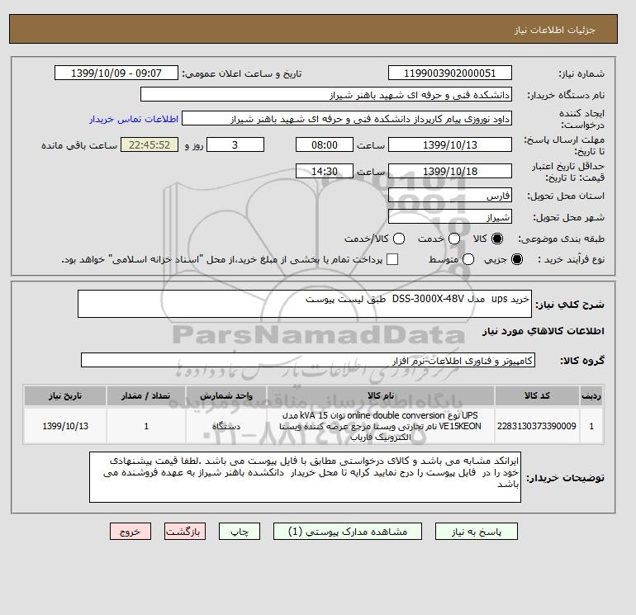Click product code 2283130373390009 cell
The image size is (636, 615).
pos(537,426)
